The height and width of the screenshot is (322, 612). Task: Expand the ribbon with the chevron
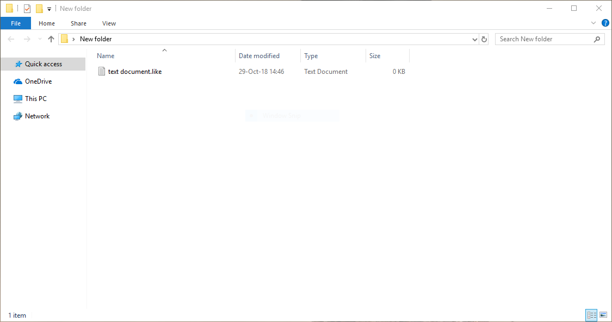(x=594, y=23)
